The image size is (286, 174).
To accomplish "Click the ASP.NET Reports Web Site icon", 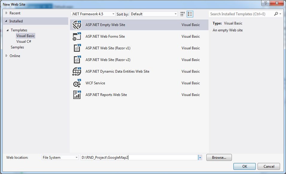I will (x=77, y=95).
